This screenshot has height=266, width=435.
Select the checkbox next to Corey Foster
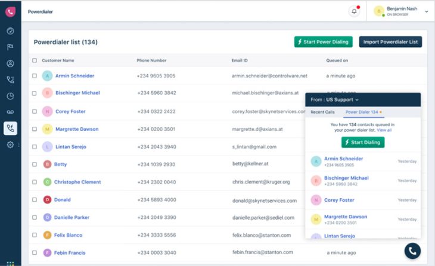click(35, 111)
